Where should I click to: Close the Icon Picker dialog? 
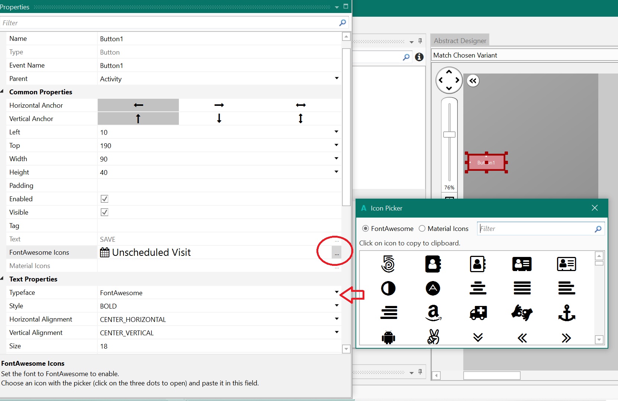[x=595, y=208]
